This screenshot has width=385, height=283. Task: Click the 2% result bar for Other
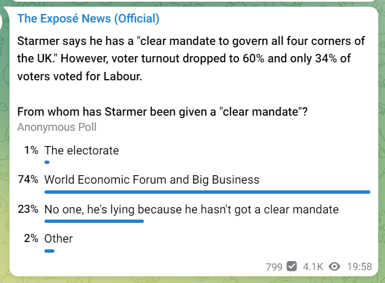[49, 251]
